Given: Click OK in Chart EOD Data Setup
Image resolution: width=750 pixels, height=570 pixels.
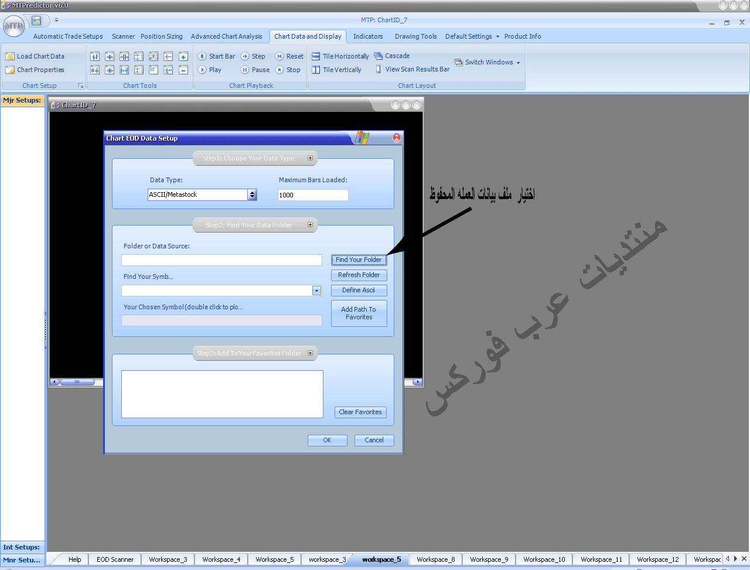Looking at the screenshot, I should 327,440.
